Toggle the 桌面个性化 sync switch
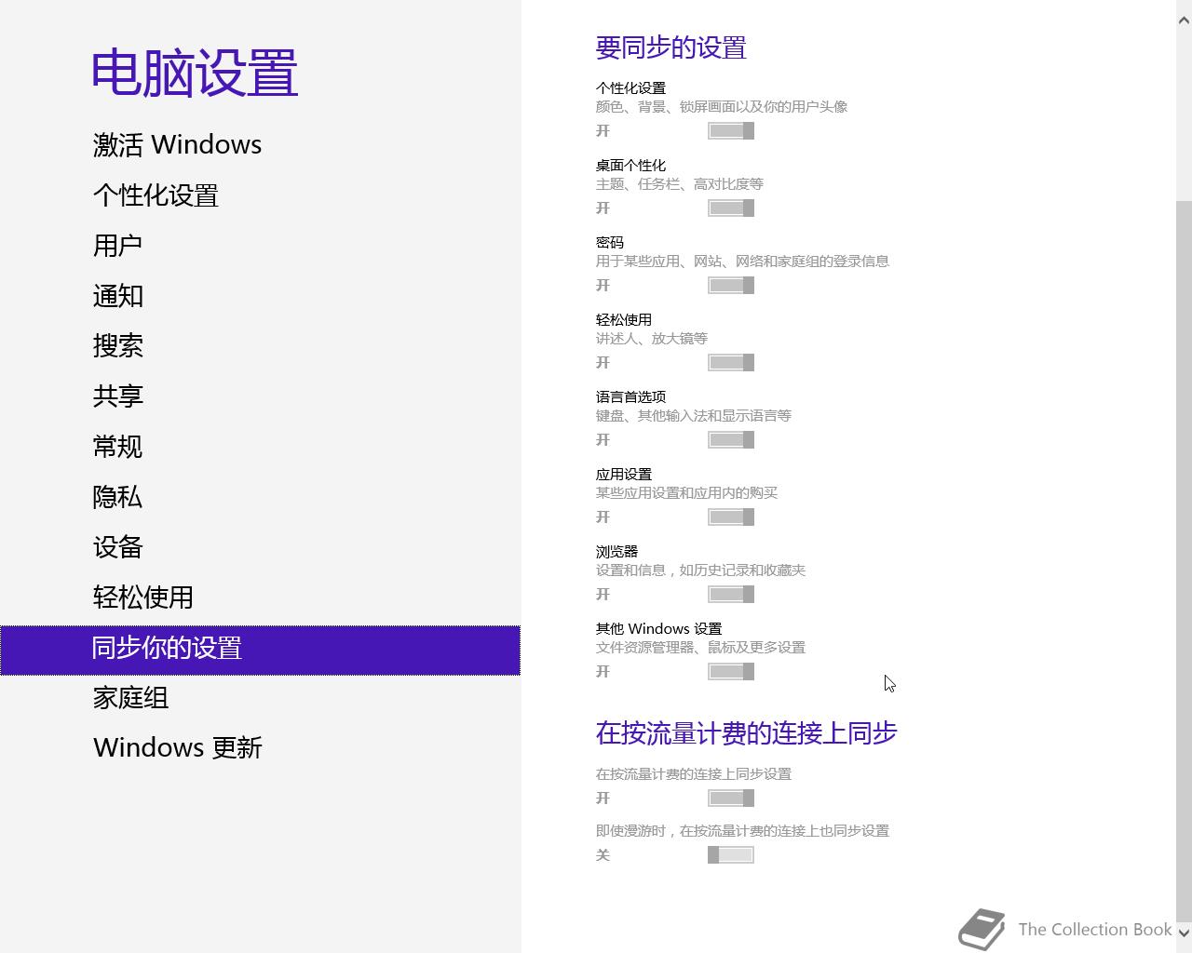Image resolution: width=1192 pixels, height=953 pixels. (731, 208)
